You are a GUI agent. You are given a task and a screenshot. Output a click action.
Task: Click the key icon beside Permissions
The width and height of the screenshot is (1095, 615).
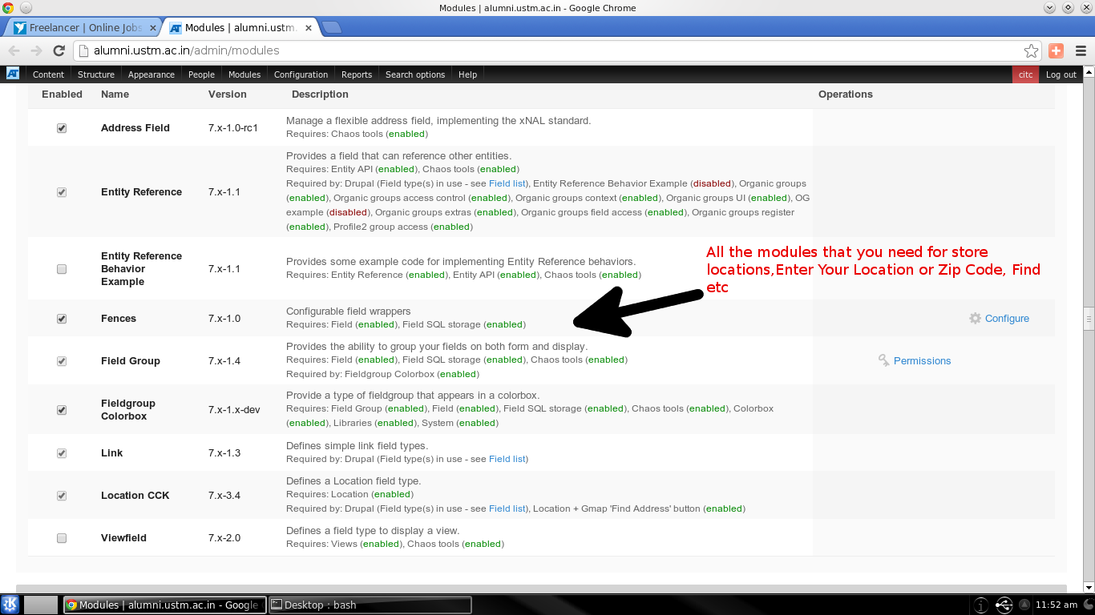[x=883, y=360]
